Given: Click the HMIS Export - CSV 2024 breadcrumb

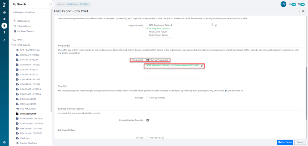Looking at the screenshot, I should pyautogui.click(x=78, y=4).
